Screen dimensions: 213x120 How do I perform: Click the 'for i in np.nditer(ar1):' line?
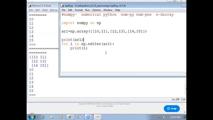tap(88, 44)
